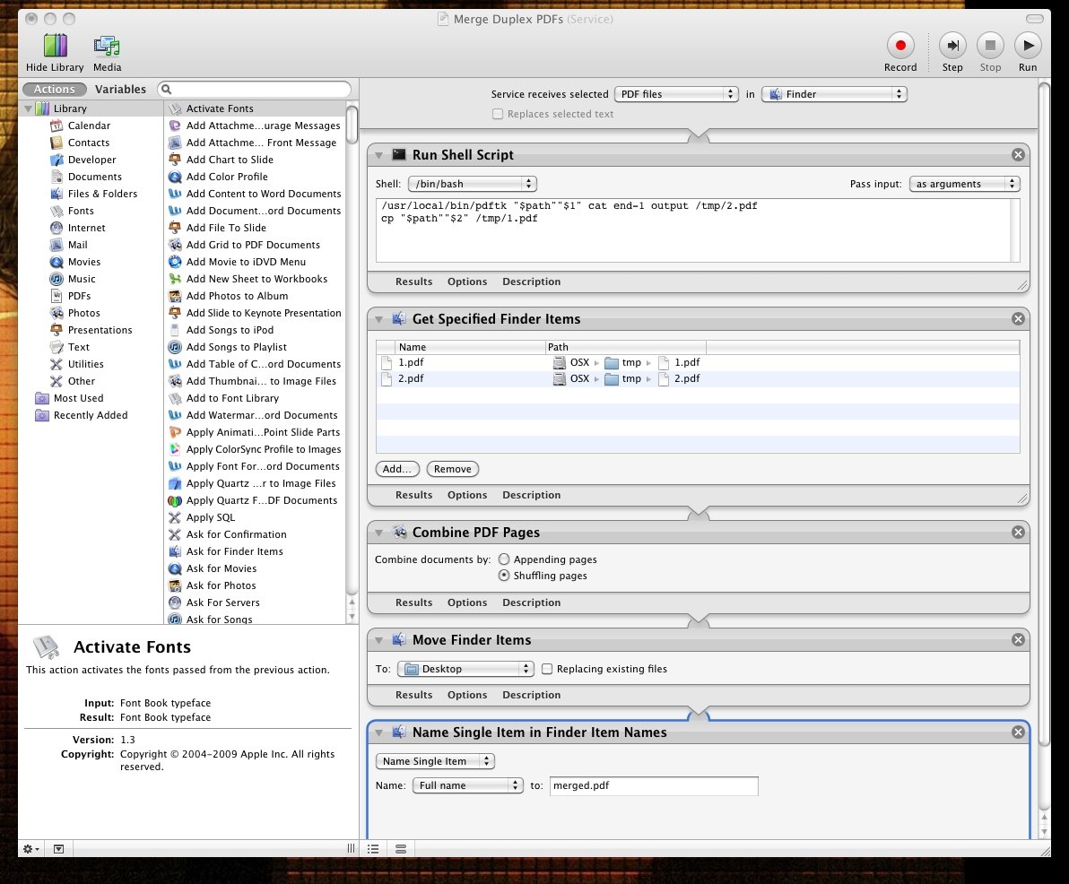1069x884 pixels.
Task: Click the Media toolbar icon
Action: pyautogui.click(x=108, y=43)
